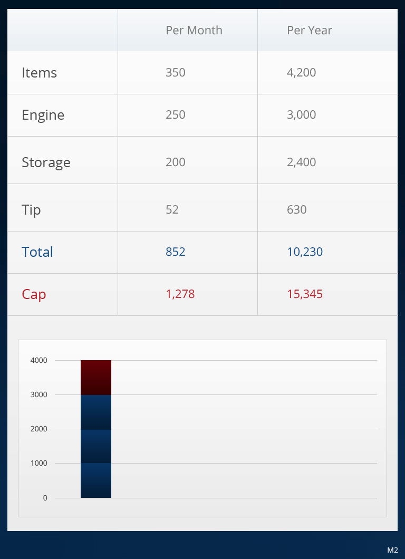The width and height of the screenshot is (405, 559).
Task: Click the Storage row label
Action: tap(46, 162)
